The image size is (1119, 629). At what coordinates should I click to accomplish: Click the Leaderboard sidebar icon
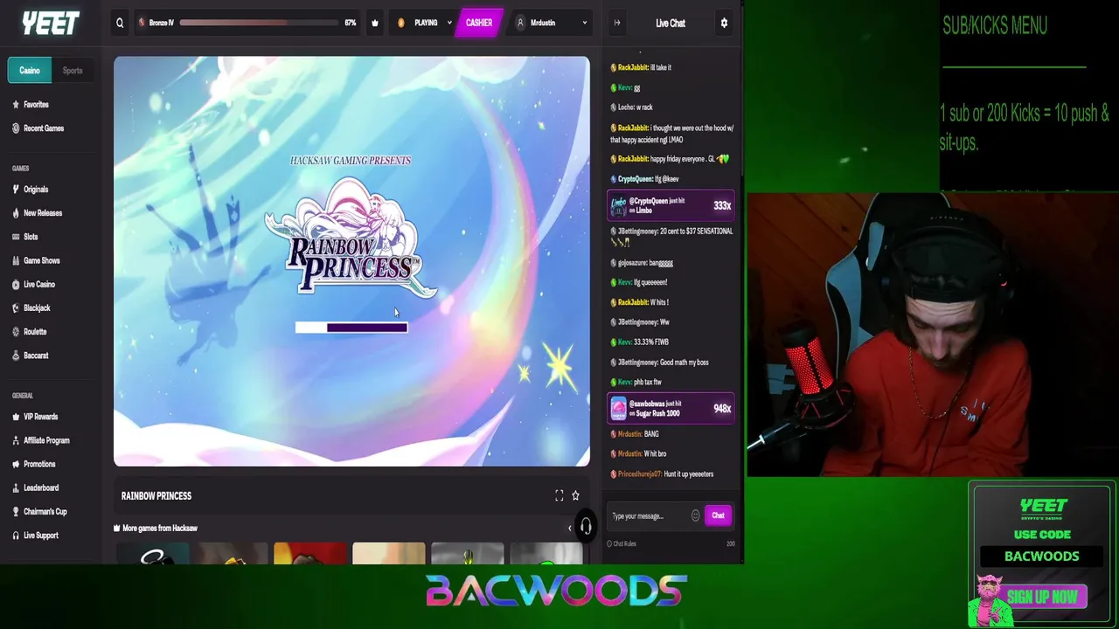(x=16, y=487)
